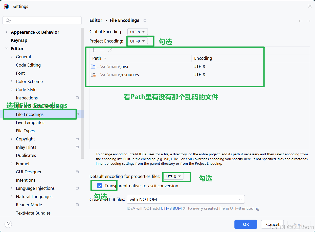Expand the Code Style subsection
The height and width of the screenshot is (232, 315).
tap(12, 90)
